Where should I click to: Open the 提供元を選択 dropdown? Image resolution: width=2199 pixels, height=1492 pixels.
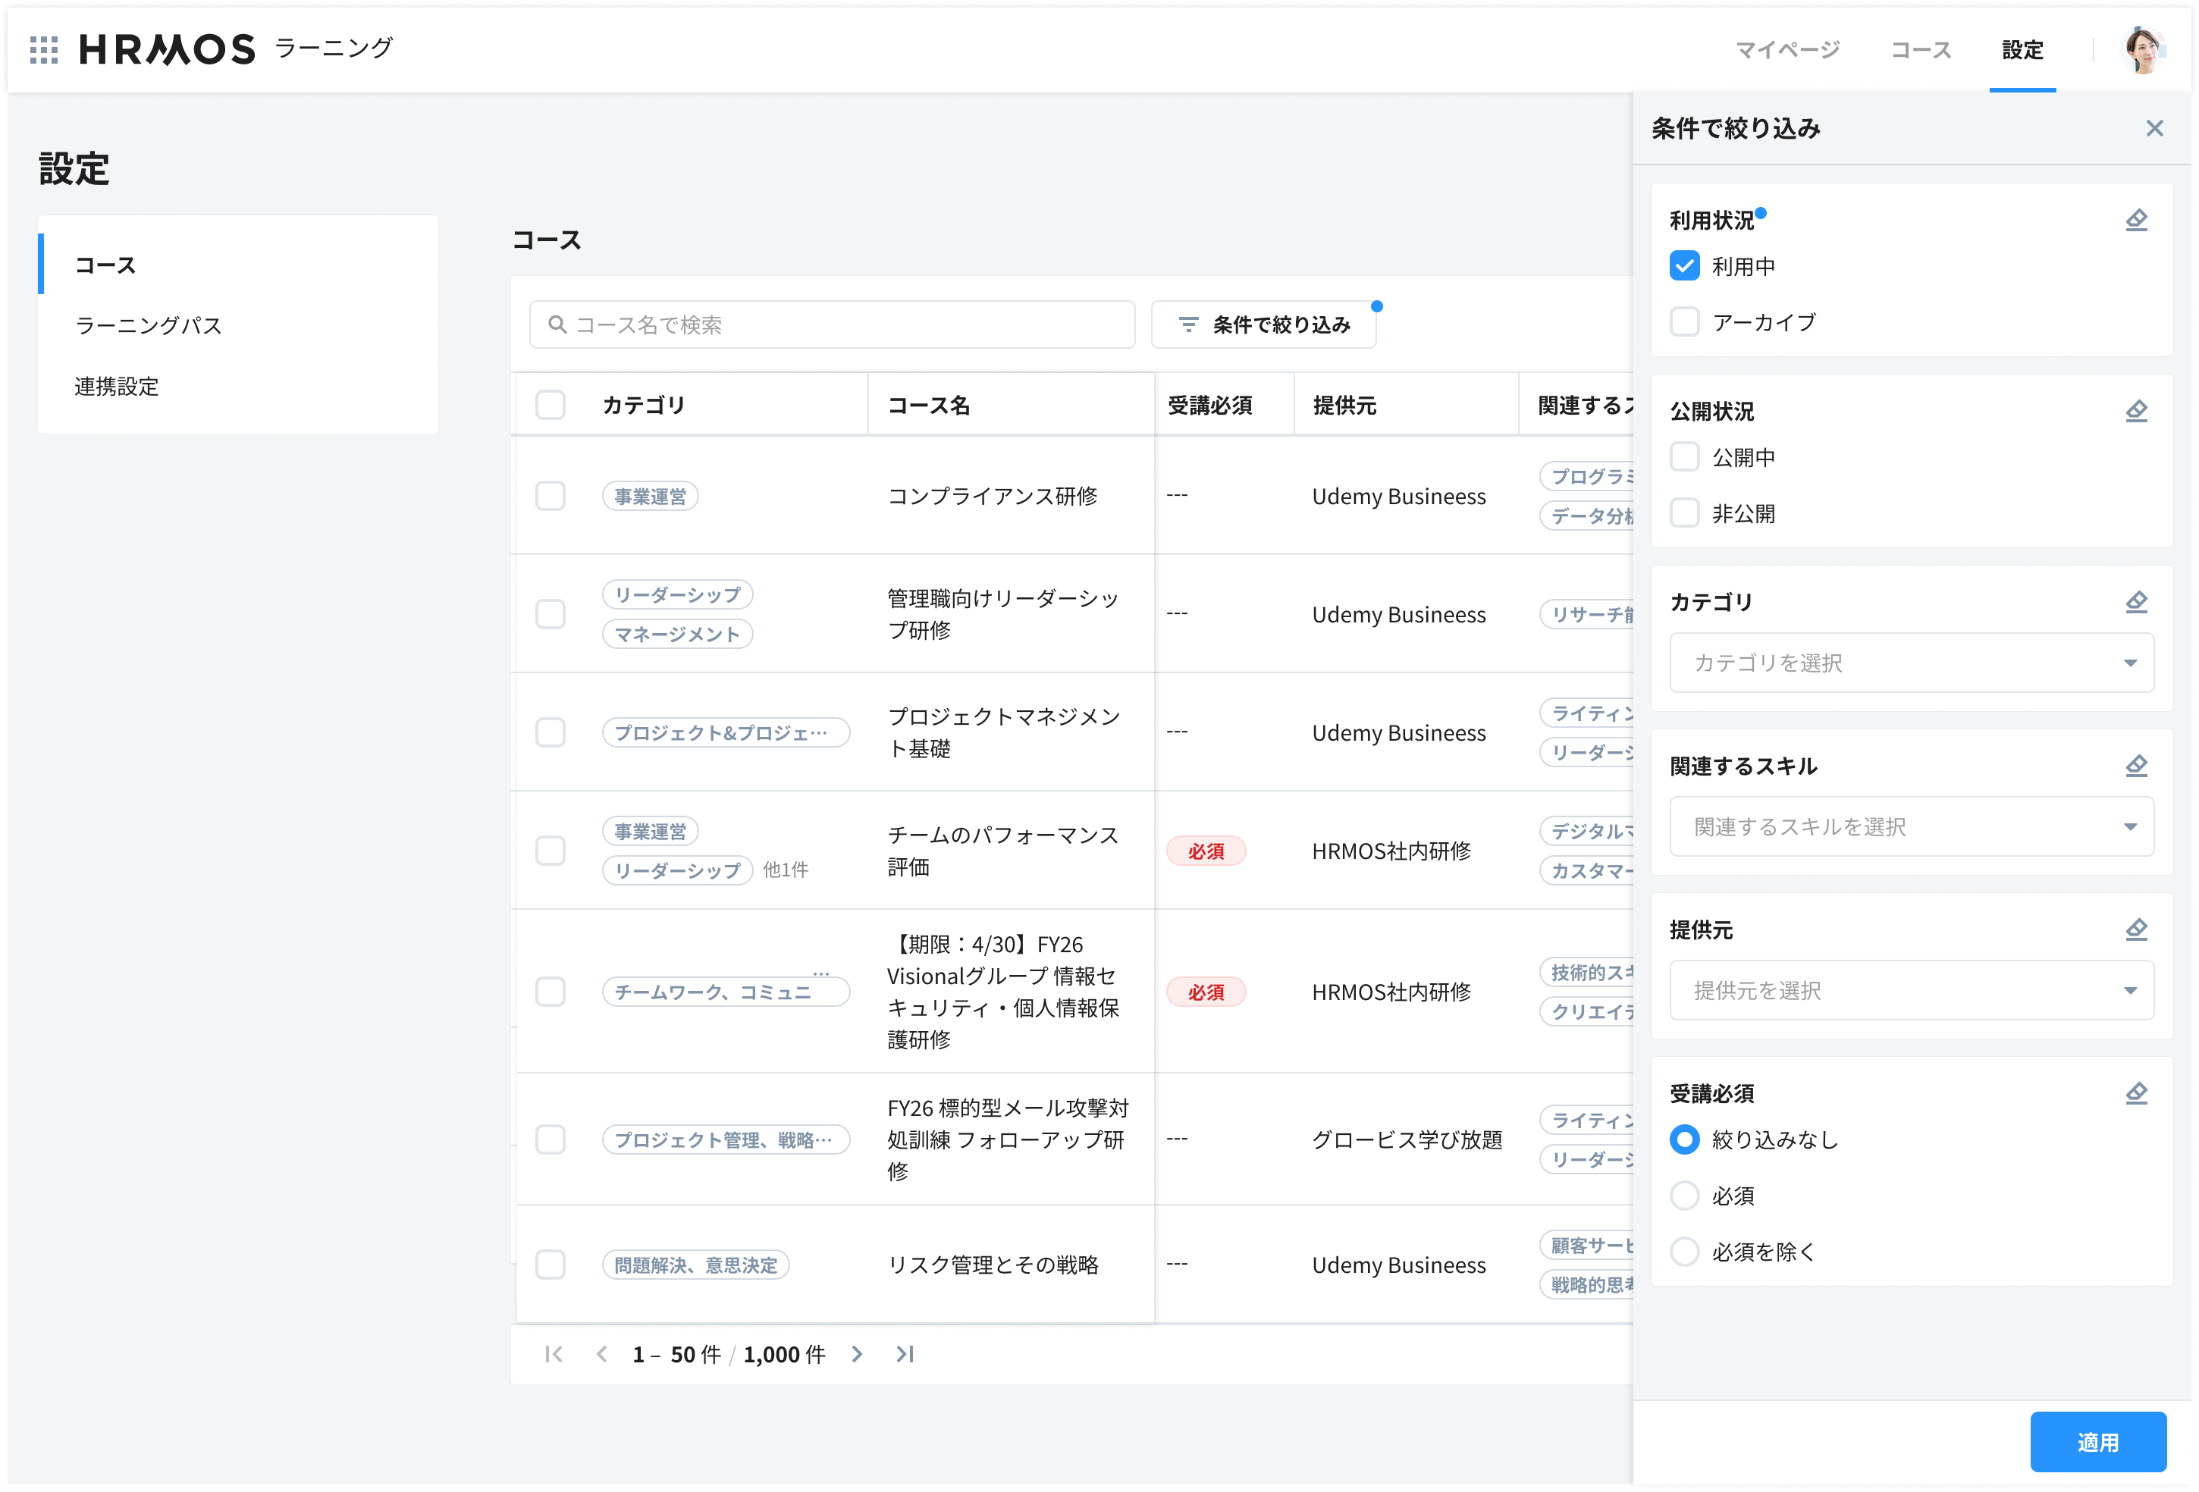coord(1912,989)
